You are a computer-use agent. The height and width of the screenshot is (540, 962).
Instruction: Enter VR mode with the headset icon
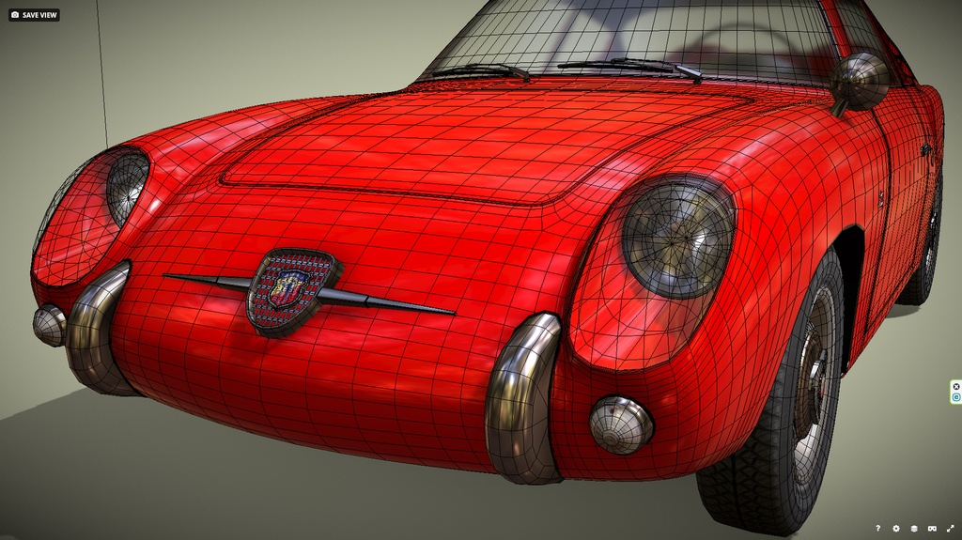point(932,529)
